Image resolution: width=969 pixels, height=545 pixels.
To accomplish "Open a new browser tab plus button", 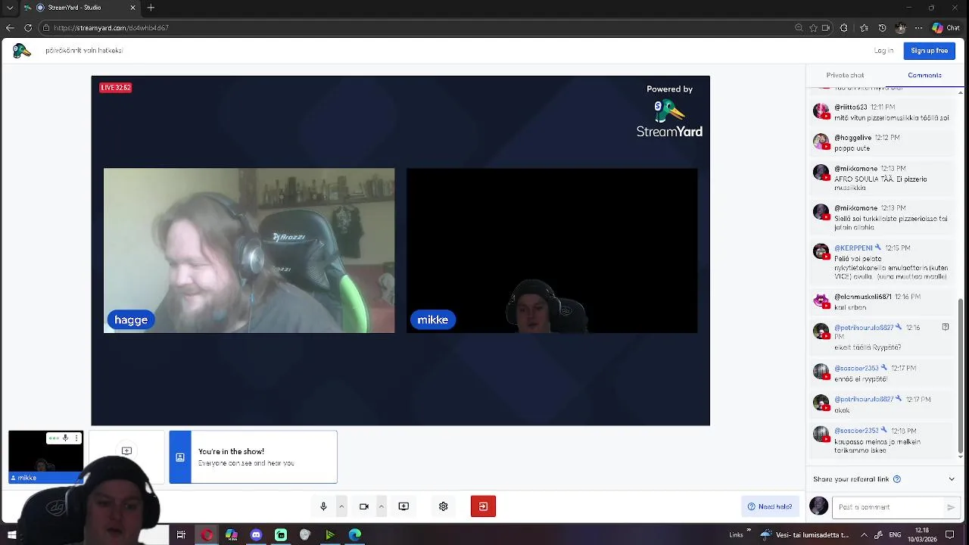I will (x=151, y=8).
